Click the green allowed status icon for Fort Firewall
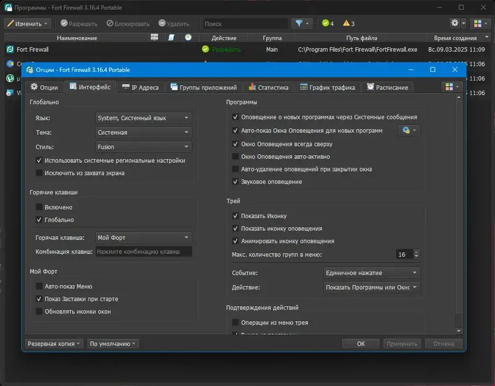The width and height of the screenshot is (495, 386). 205,49
